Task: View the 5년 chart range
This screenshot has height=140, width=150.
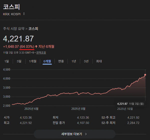Action: point(86,61)
